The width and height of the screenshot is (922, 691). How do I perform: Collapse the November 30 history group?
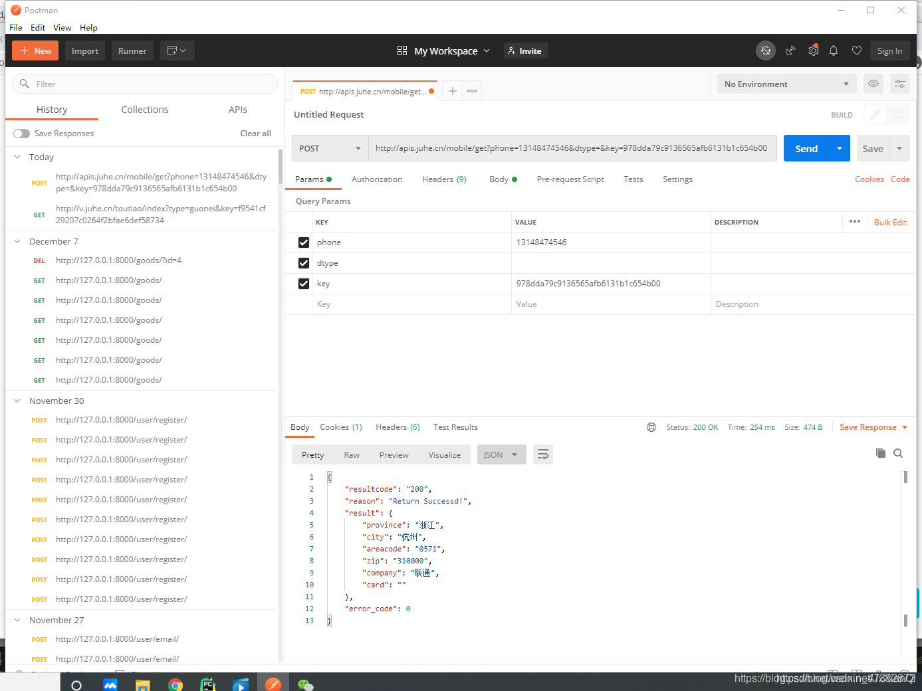click(x=17, y=401)
